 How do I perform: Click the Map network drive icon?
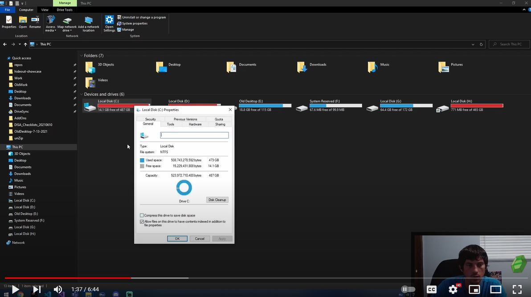point(67,21)
